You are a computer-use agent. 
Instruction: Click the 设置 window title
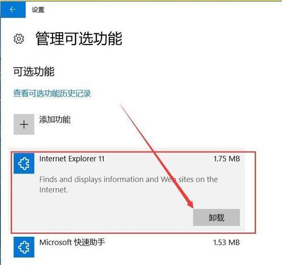pos(38,10)
